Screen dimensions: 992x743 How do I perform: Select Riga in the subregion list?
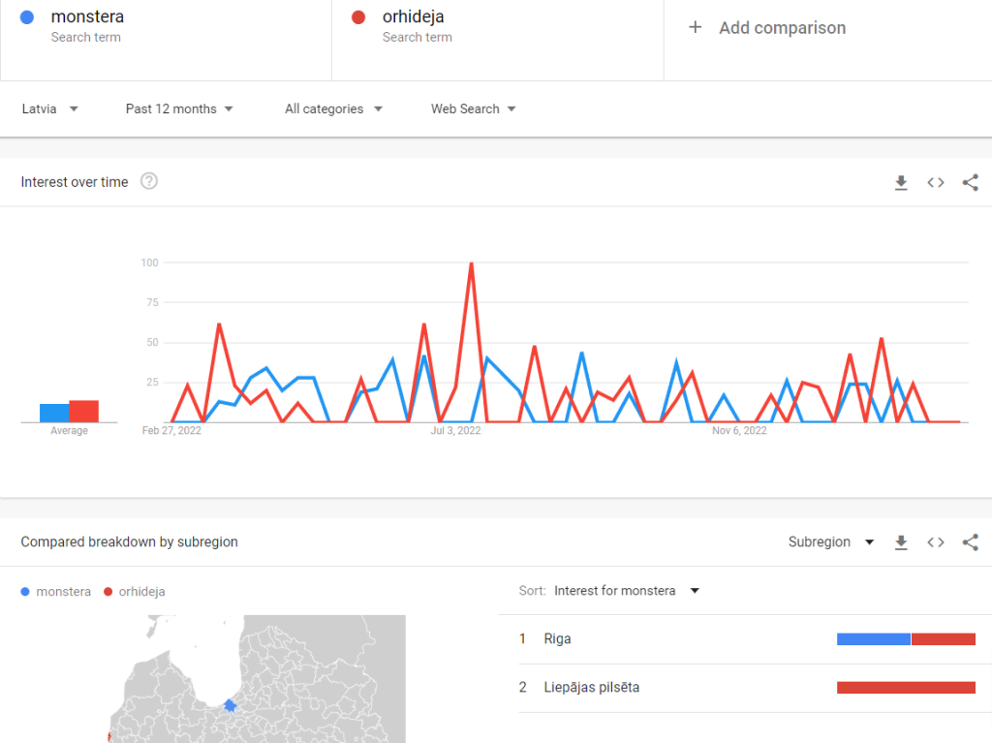(558, 639)
